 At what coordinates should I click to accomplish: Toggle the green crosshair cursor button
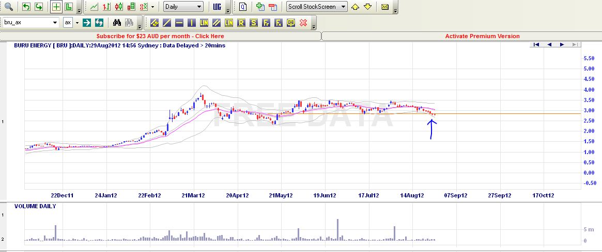56,7
